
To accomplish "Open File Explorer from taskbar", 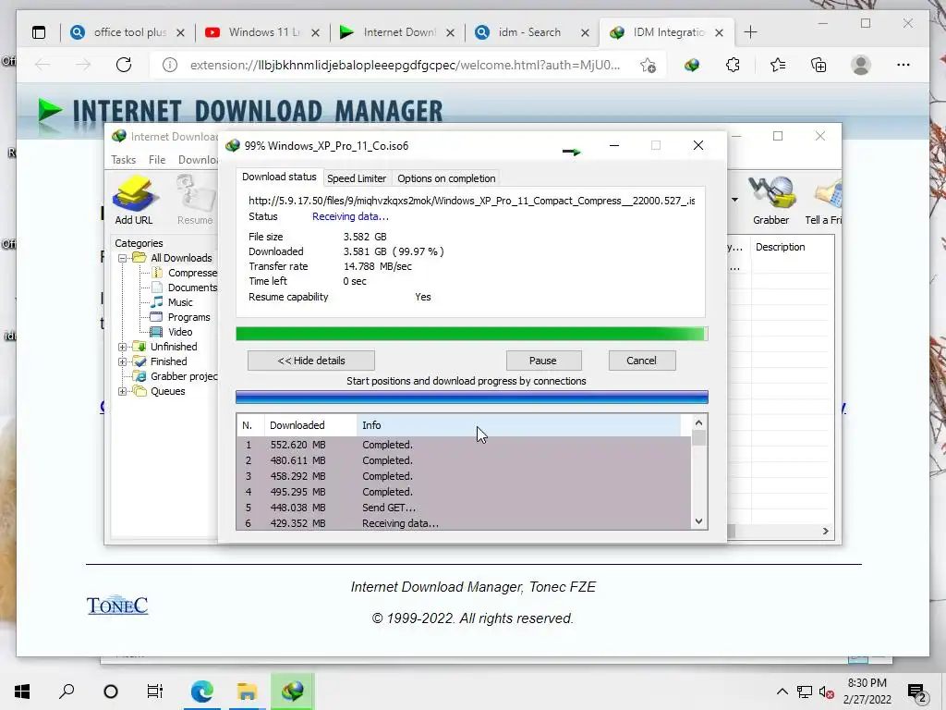I will 247,692.
